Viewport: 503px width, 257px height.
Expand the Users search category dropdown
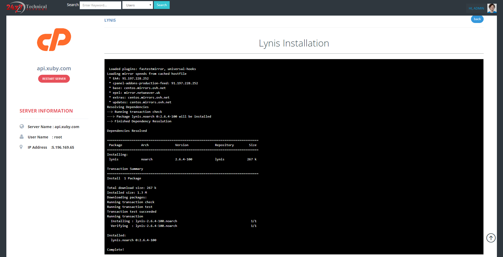pyautogui.click(x=137, y=5)
